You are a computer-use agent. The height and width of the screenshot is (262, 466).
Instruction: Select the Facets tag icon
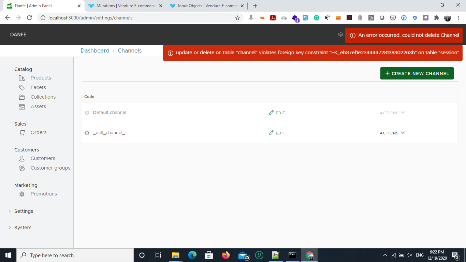click(x=21, y=87)
